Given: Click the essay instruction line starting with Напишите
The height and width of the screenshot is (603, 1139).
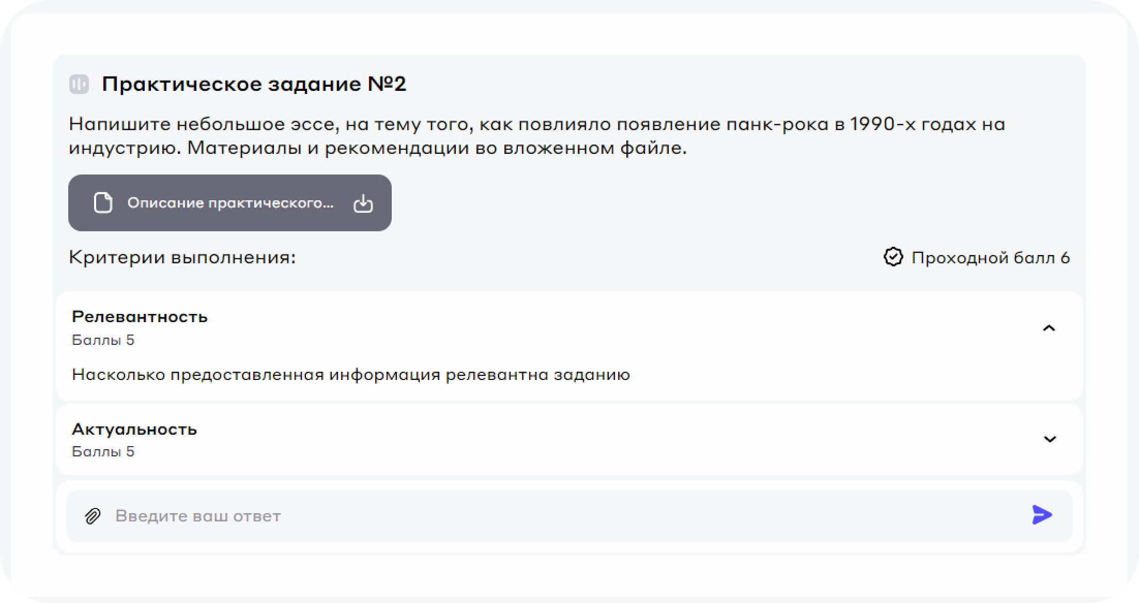Looking at the screenshot, I should coord(536,124).
